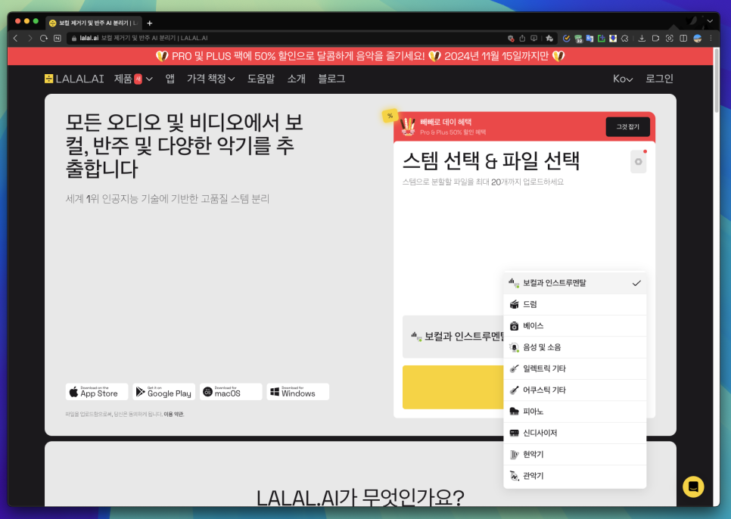Image resolution: width=731 pixels, height=519 pixels.
Task: Select the 보컬과 인스트루멘탈 stem option in list
Action: (x=575, y=283)
